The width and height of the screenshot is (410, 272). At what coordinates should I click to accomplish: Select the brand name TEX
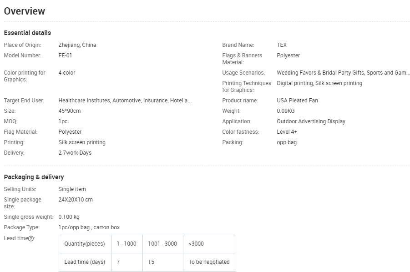[282, 45]
